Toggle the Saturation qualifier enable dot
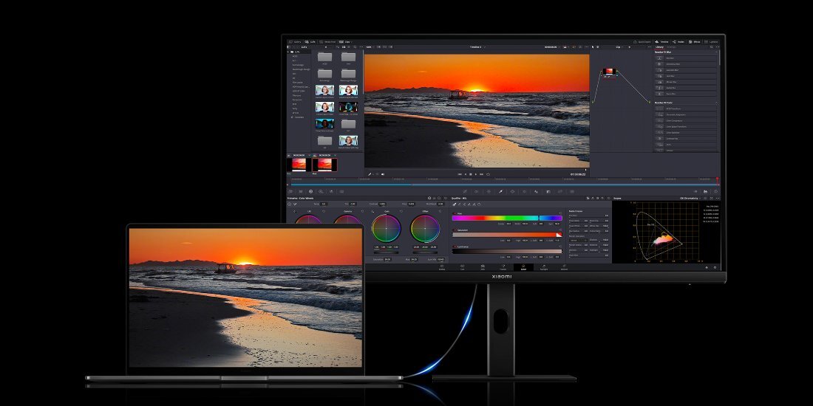The width and height of the screenshot is (813, 406). [x=455, y=230]
